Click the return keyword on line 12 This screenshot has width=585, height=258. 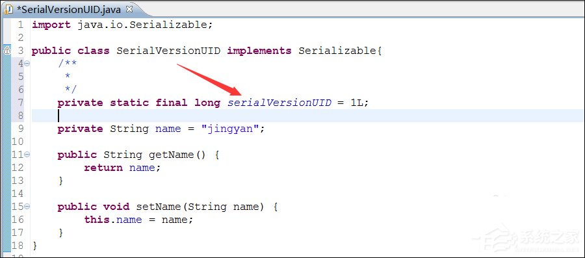pos(103,168)
